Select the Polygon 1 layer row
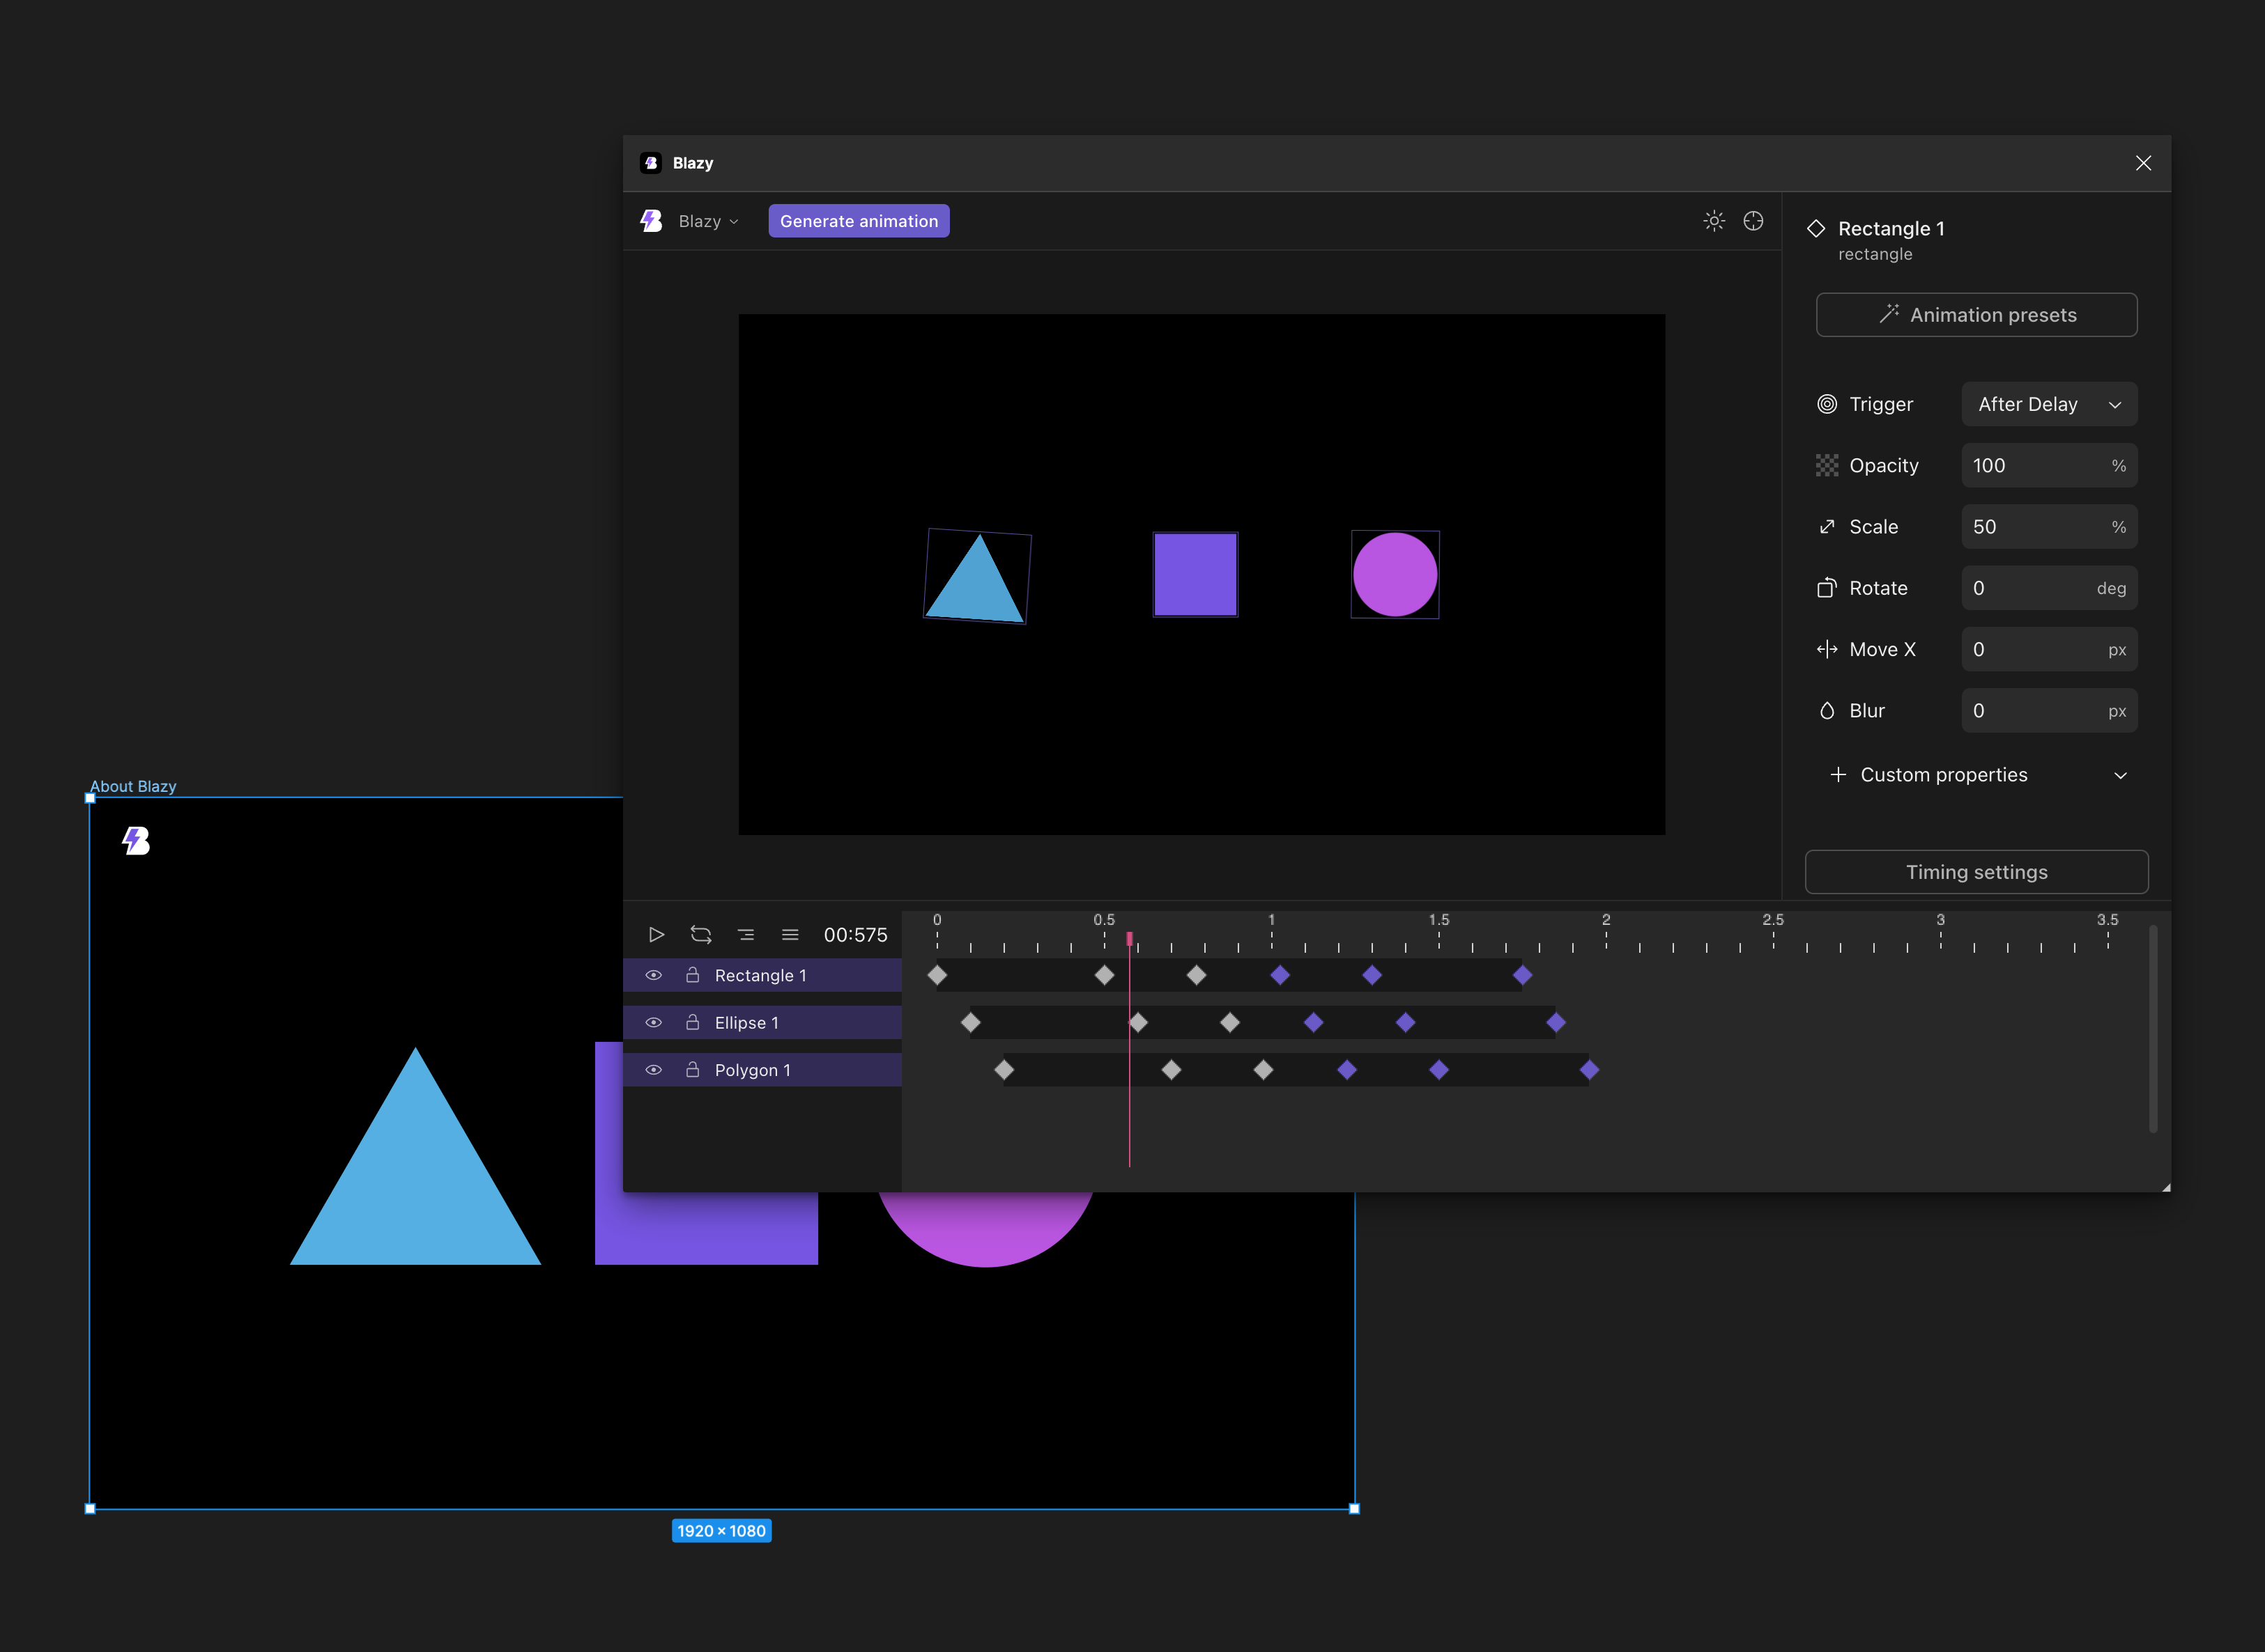Image resolution: width=2265 pixels, height=1652 pixels. click(x=762, y=1070)
